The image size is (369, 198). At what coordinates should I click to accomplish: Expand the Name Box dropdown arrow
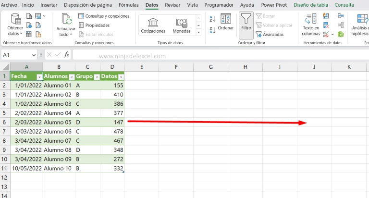pos(34,55)
